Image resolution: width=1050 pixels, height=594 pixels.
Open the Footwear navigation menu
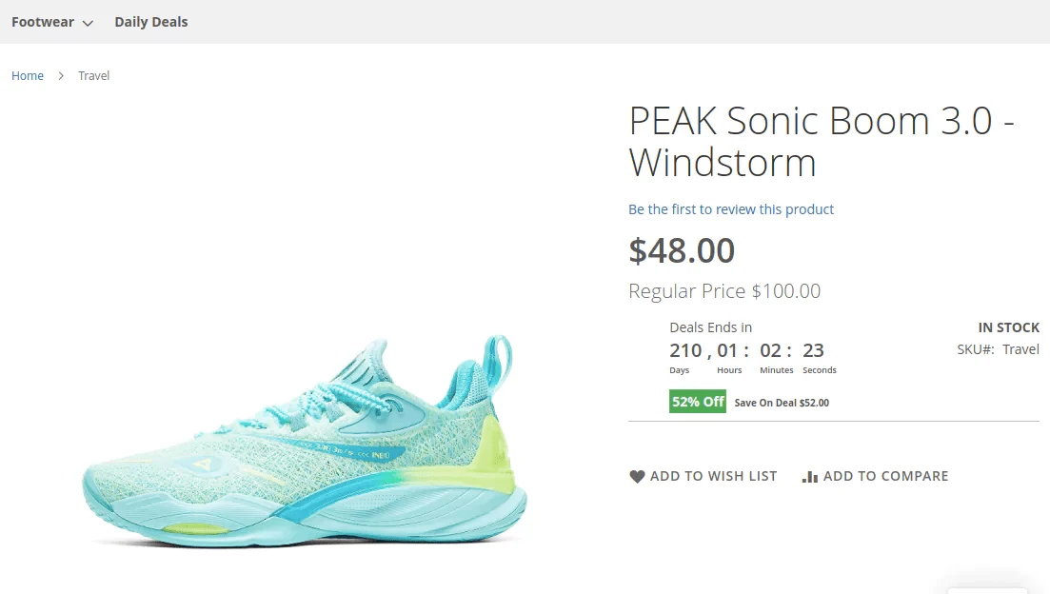[43, 22]
